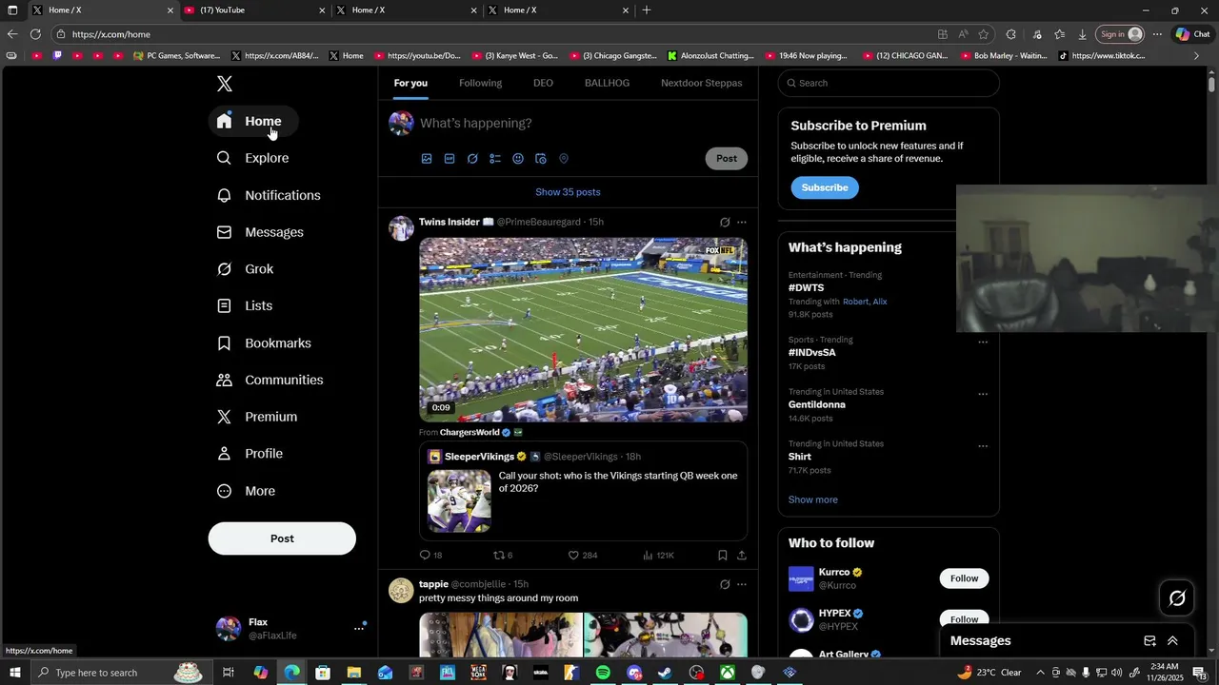1219x685 pixels.
Task: Follow the Kurrco account
Action: 964,578
